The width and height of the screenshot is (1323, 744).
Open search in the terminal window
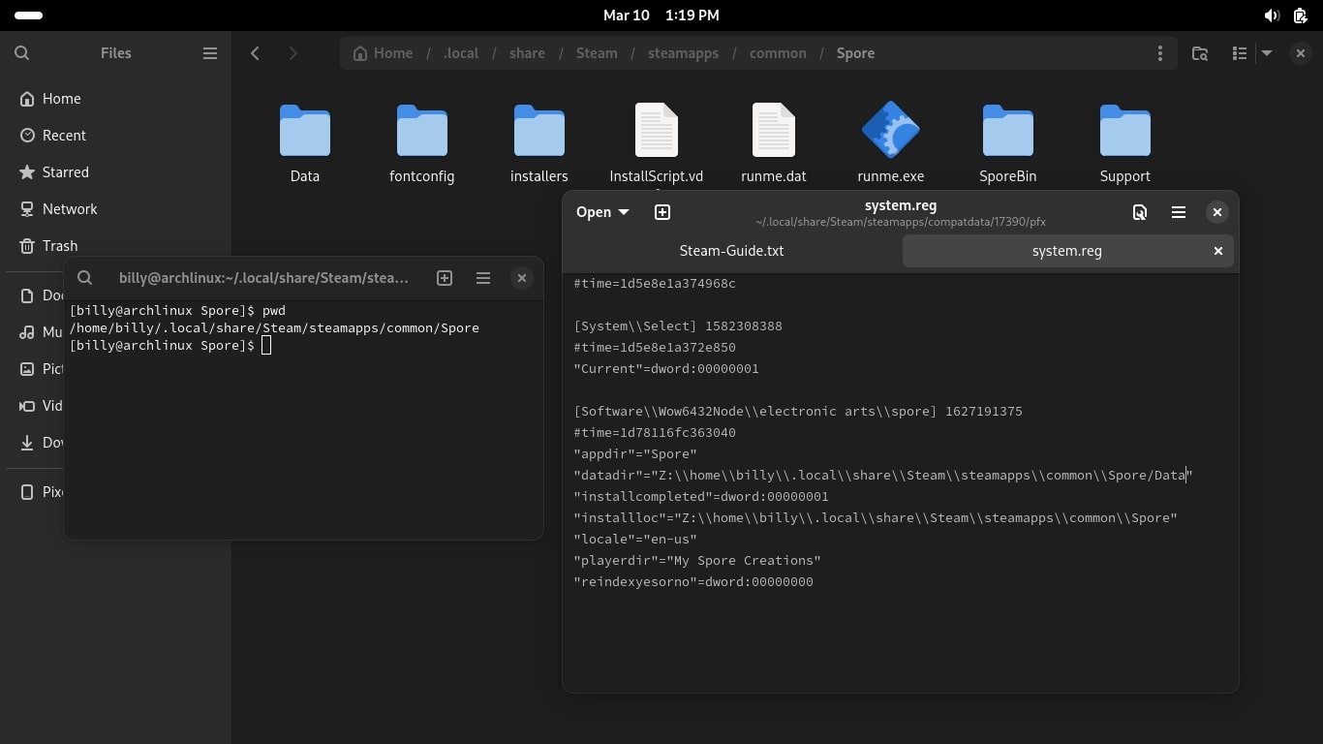(85, 278)
